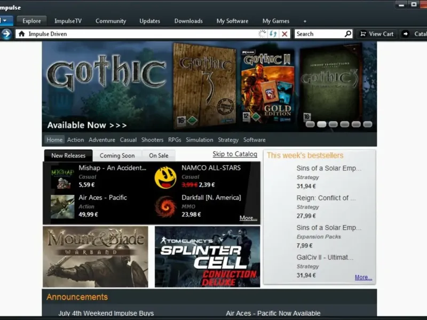Click the blue forward navigation arrow
Screen dimensions: 427x320
pyautogui.click(x=6, y=34)
